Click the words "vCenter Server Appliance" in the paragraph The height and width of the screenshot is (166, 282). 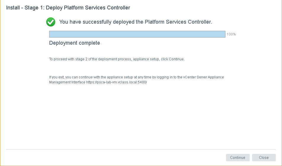click(x=204, y=77)
